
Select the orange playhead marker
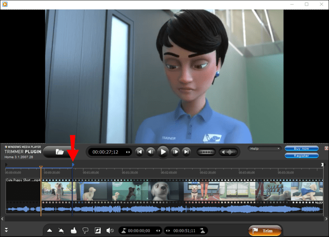coord(41,167)
